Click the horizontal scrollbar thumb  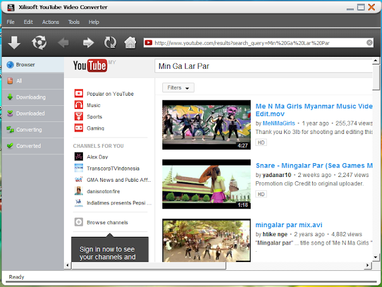point(149,265)
